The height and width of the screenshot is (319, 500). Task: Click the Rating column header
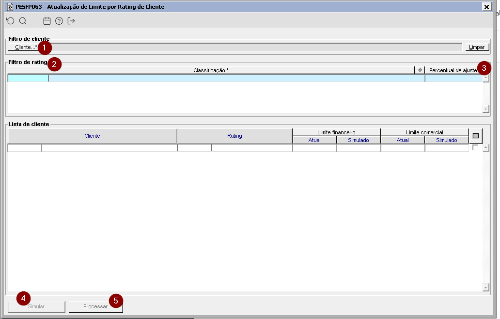[x=234, y=136]
